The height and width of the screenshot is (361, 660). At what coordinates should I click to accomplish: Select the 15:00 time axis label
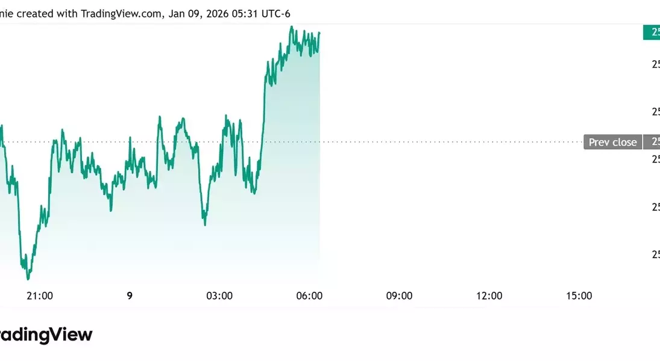(579, 295)
